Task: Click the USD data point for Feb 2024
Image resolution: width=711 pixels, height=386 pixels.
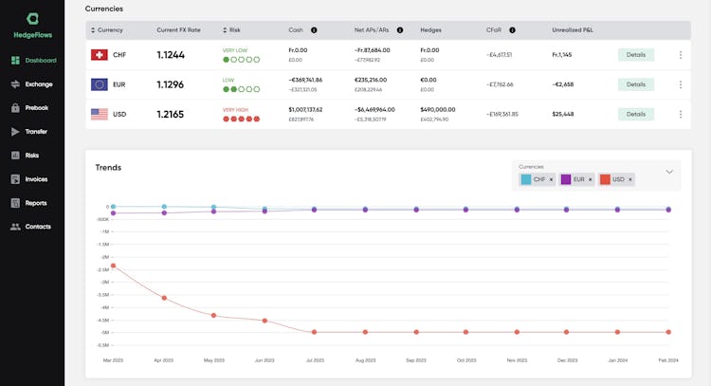Action: pos(668,332)
